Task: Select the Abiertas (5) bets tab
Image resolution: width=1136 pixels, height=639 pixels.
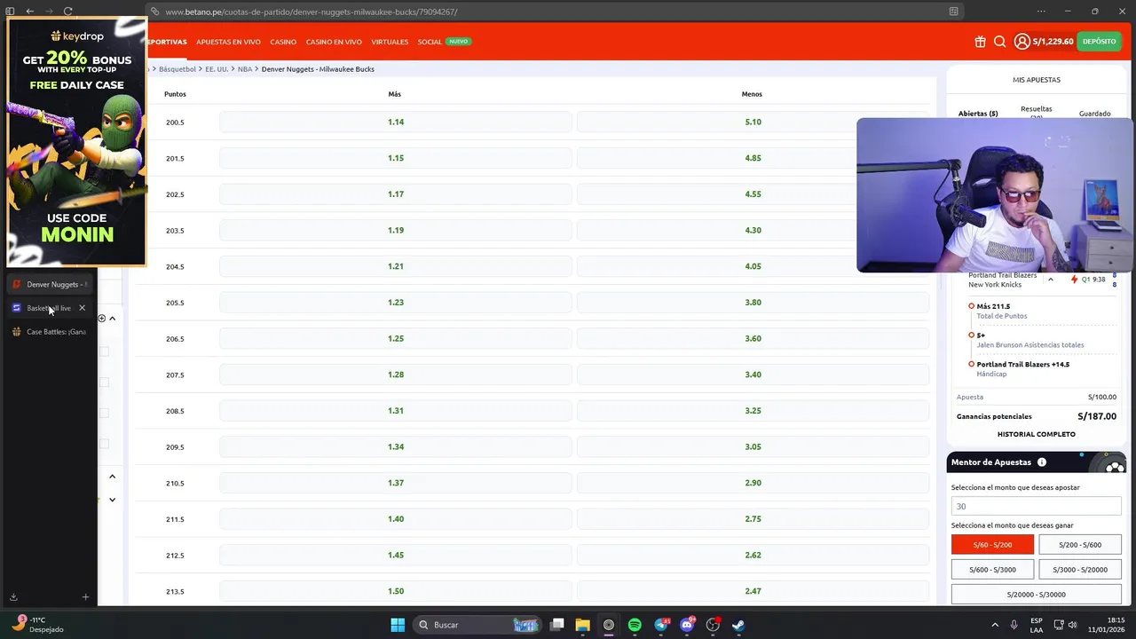Action: click(x=978, y=114)
